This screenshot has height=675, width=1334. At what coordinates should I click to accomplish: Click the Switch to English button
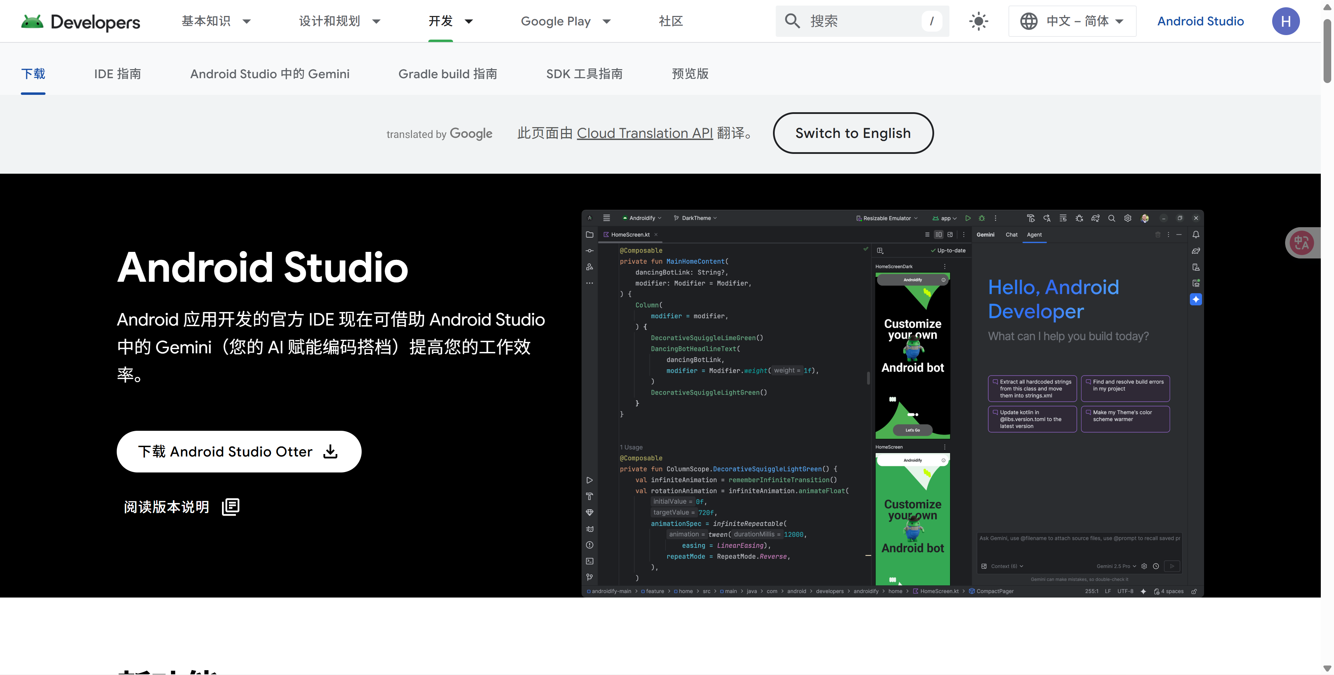853,133
